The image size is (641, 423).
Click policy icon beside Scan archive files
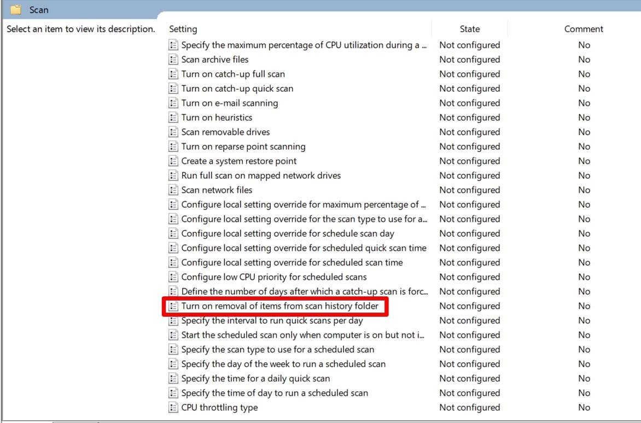click(x=173, y=60)
